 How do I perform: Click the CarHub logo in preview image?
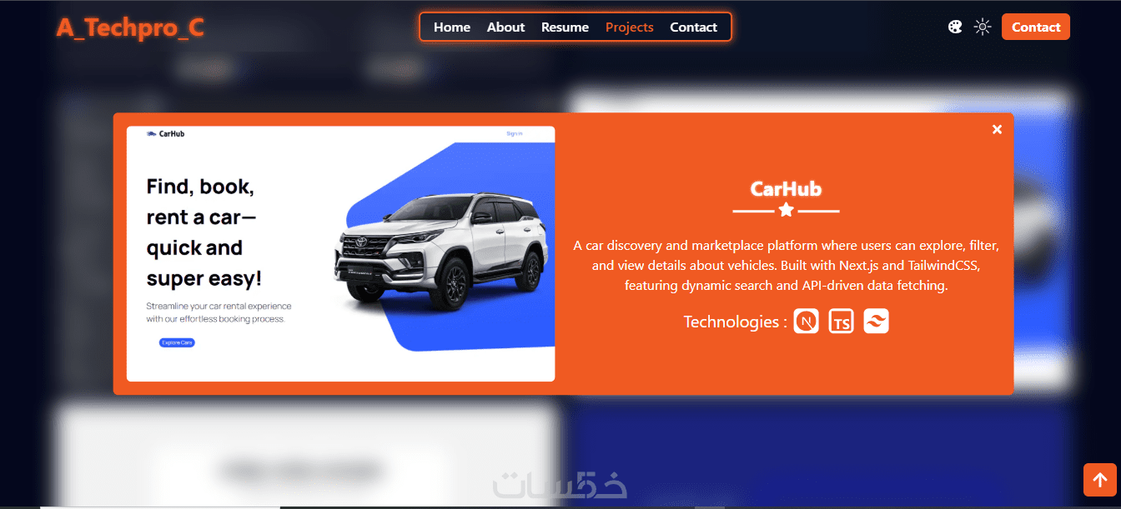point(165,133)
